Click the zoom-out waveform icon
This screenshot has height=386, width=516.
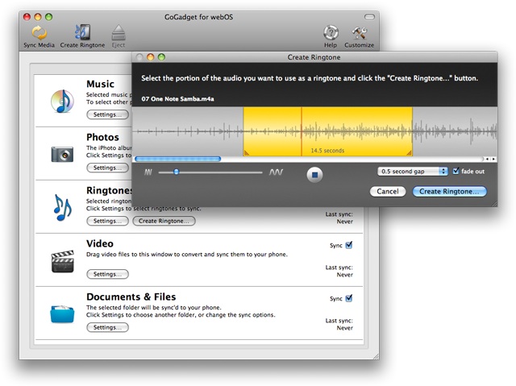[148, 172]
